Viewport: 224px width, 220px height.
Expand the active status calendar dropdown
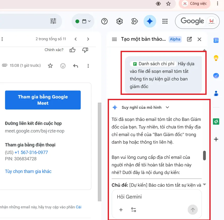pyautogui.click(x=83, y=21)
